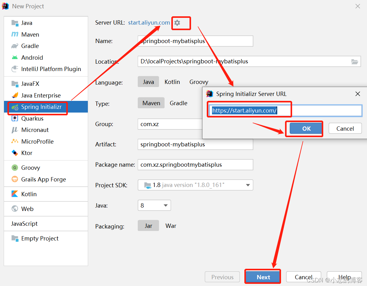Select Gradle in project list
The image size is (367, 286).
click(46, 46)
